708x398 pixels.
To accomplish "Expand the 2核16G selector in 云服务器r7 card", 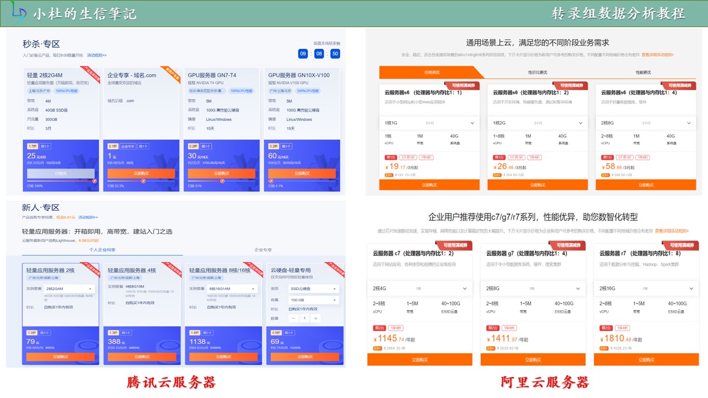I will [647, 288].
